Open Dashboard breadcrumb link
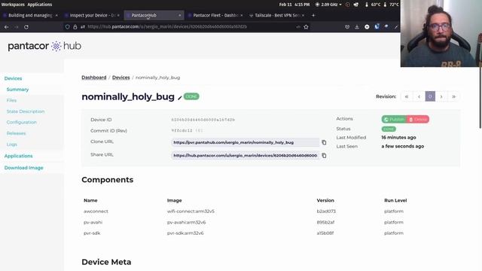This screenshot has height=271, width=482. 93,78
